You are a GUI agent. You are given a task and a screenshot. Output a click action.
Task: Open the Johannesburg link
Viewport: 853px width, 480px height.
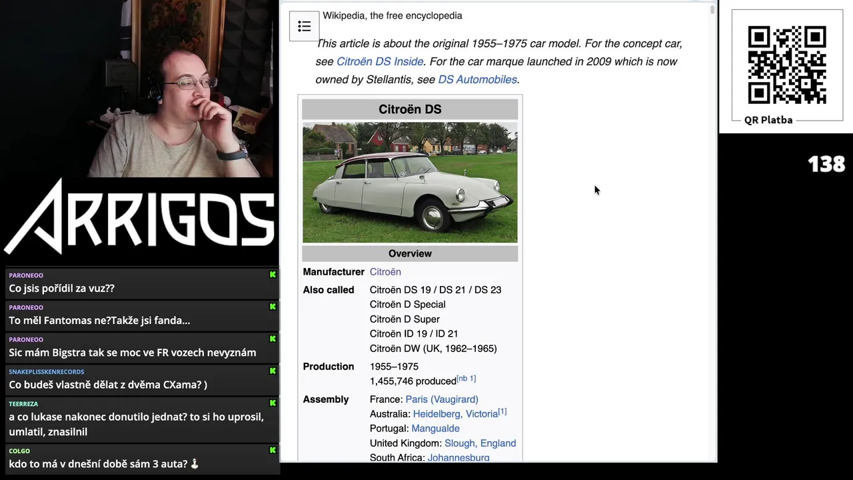point(458,457)
